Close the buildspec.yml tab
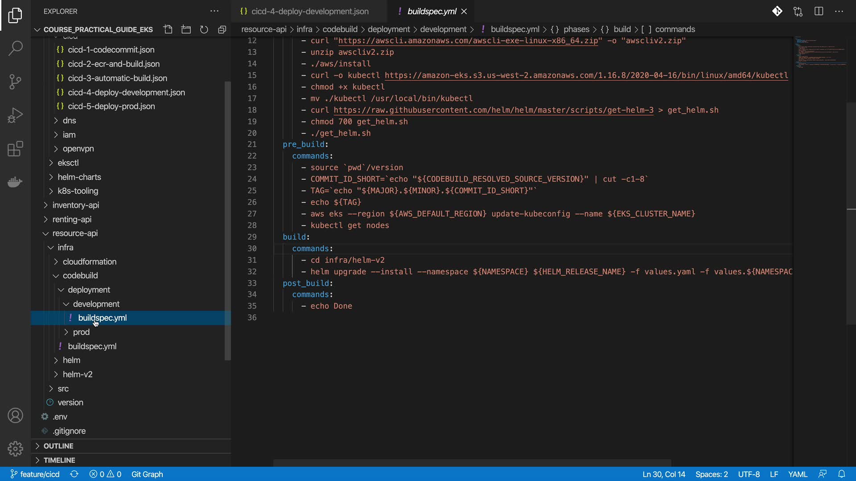Screen dimensions: 856x481 [x=464, y=11]
